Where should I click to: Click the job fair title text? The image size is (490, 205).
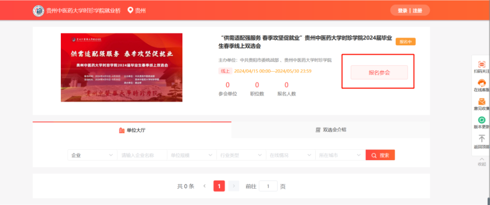(305, 42)
